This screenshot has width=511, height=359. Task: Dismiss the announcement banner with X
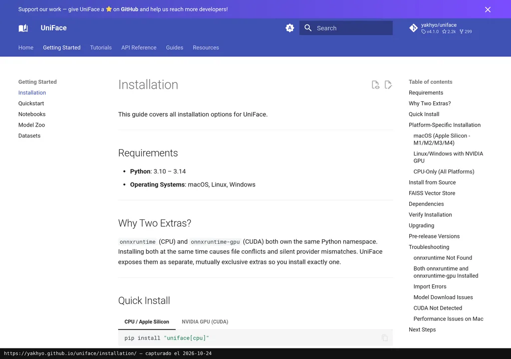pos(488,9)
